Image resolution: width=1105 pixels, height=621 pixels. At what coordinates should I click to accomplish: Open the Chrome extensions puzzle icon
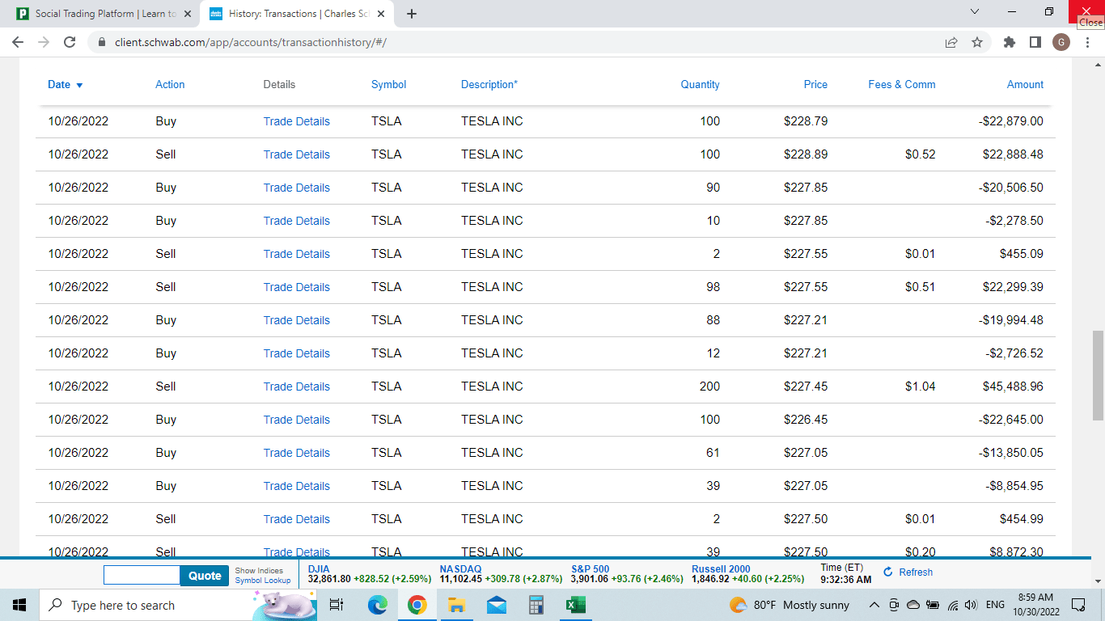tap(1009, 42)
